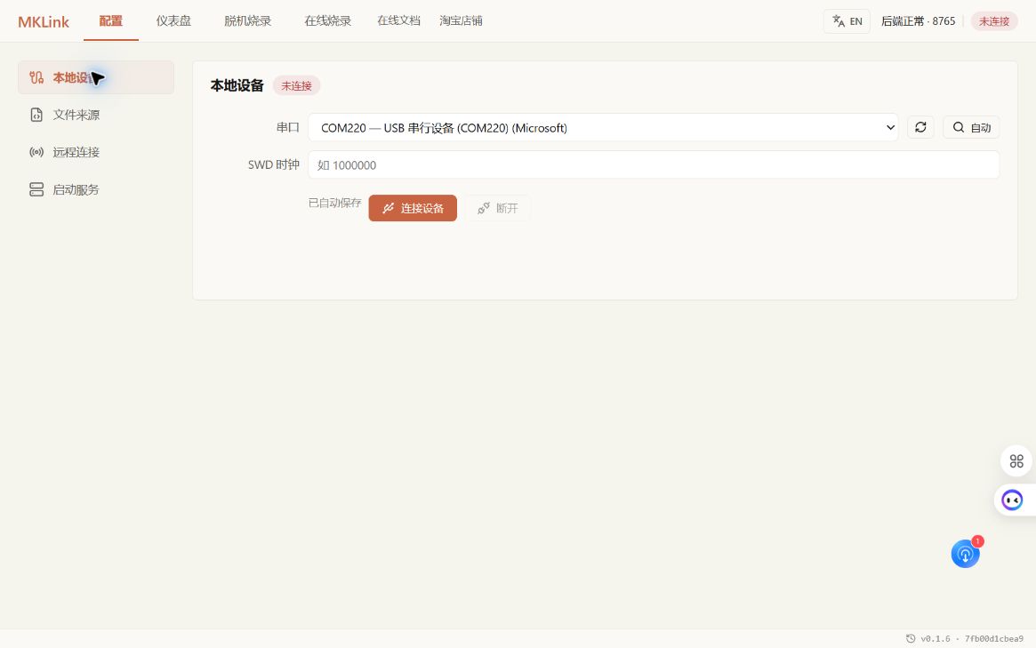Open 在线文档 link
1036x648 pixels.
click(x=398, y=21)
